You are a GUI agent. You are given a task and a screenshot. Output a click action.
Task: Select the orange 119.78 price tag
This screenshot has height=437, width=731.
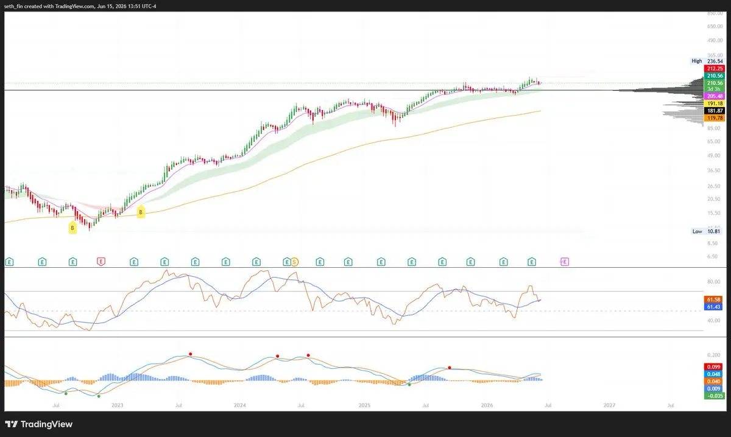point(714,118)
